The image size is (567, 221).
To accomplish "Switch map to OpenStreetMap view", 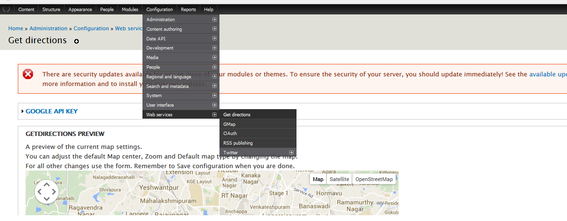I will [374, 179].
